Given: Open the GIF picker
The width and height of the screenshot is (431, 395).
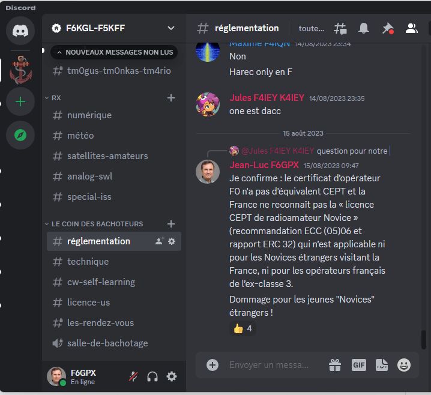Looking at the screenshot, I should click(x=359, y=365).
